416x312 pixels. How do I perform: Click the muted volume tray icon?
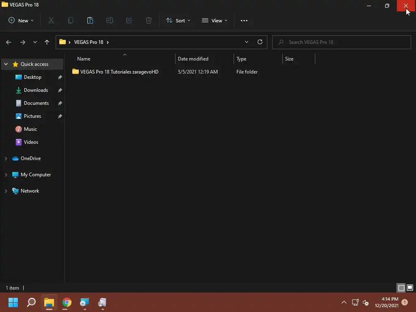point(366,302)
